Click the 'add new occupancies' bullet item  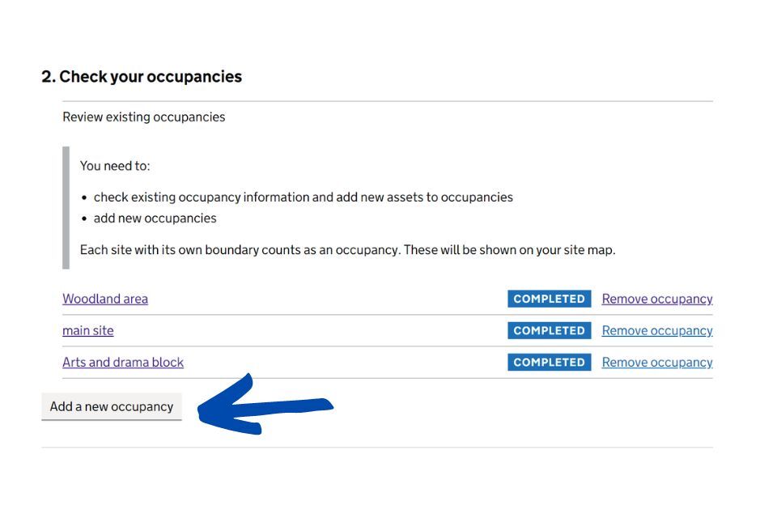pyautogui.click(x=155, y=218)
